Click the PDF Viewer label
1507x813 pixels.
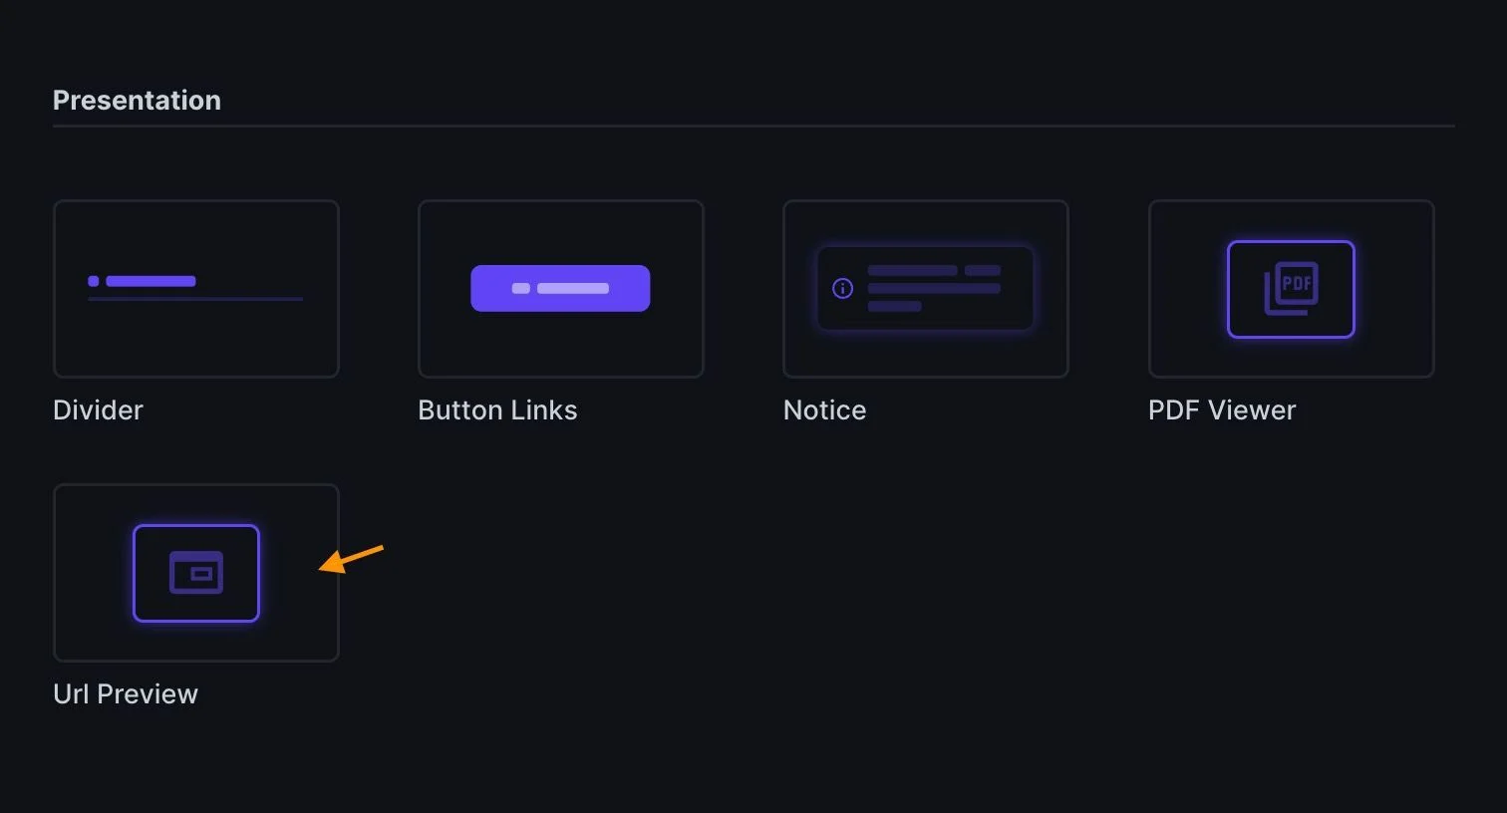(x=1222, y=410)
